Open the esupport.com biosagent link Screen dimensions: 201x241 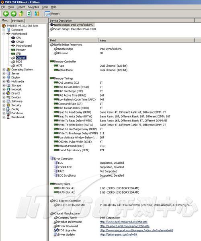coord(136,231)
